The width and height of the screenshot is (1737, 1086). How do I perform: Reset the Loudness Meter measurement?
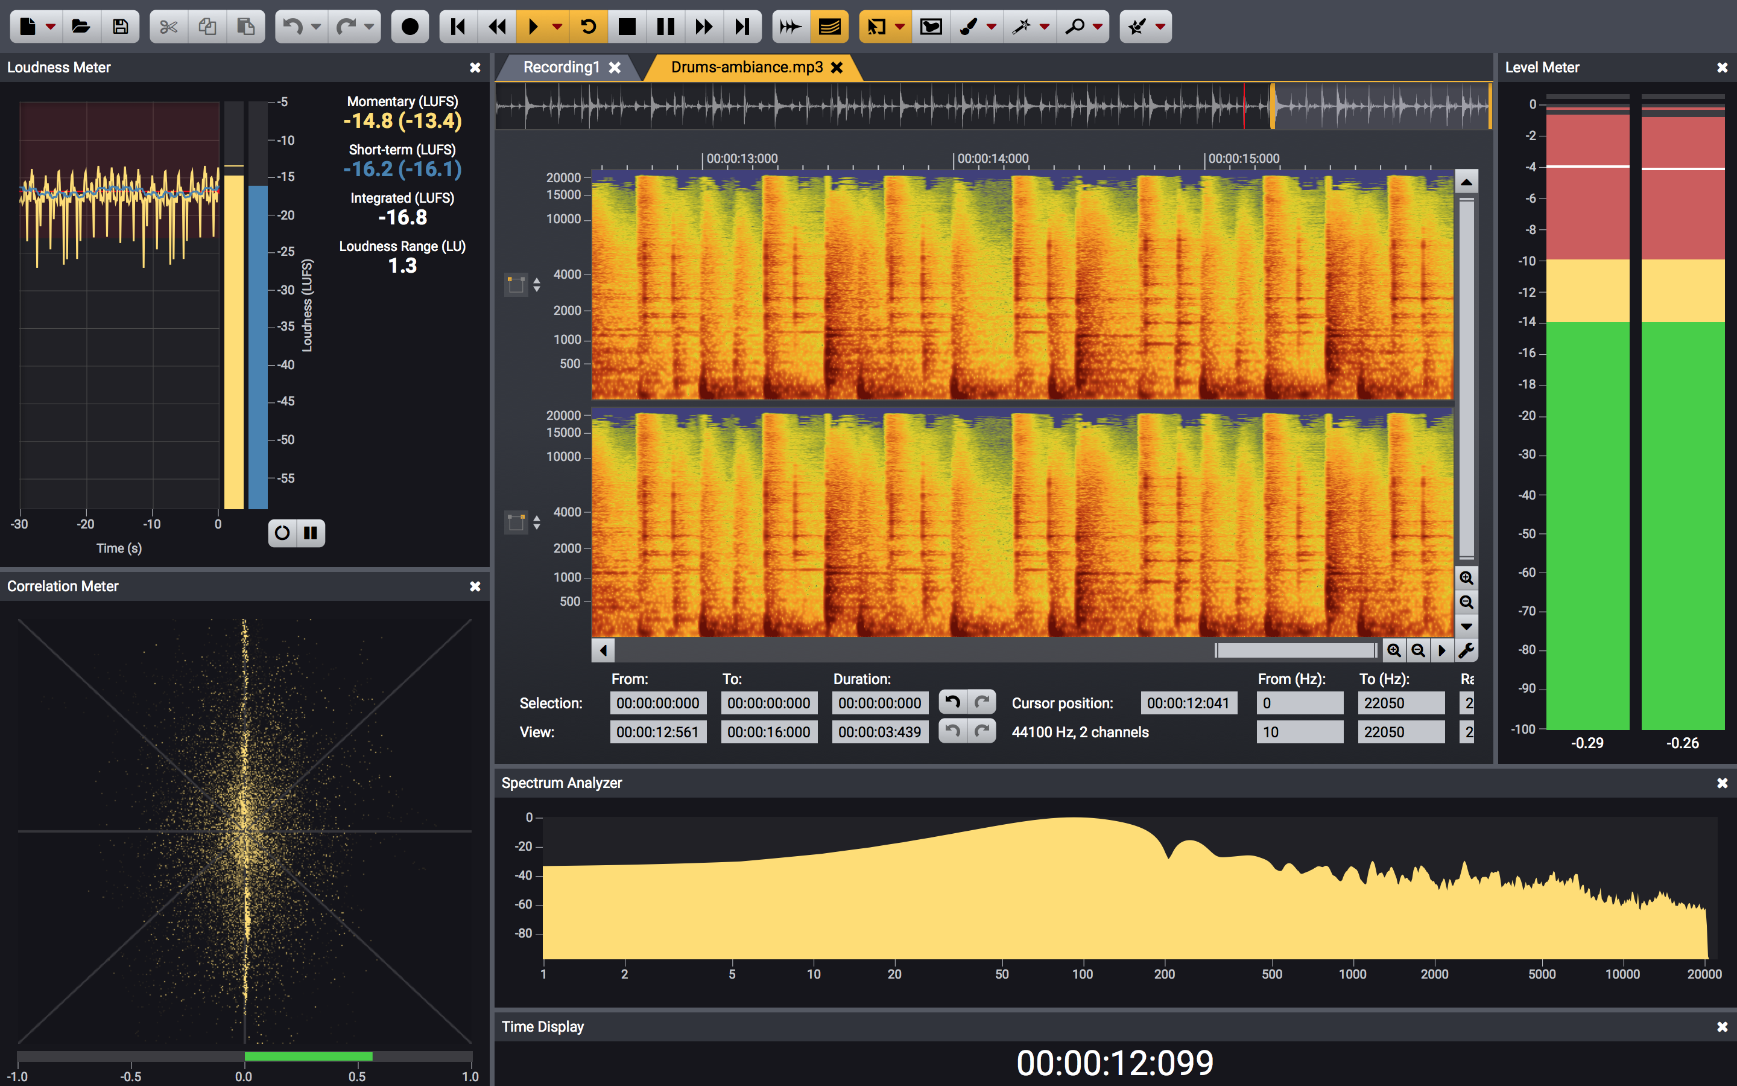282,533
